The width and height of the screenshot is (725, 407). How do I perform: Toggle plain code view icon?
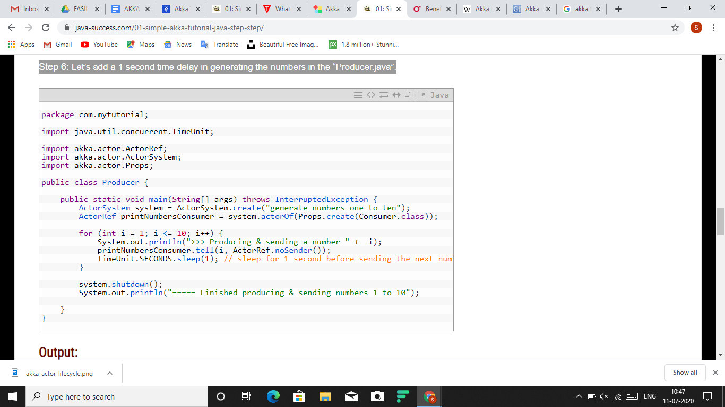371,95
